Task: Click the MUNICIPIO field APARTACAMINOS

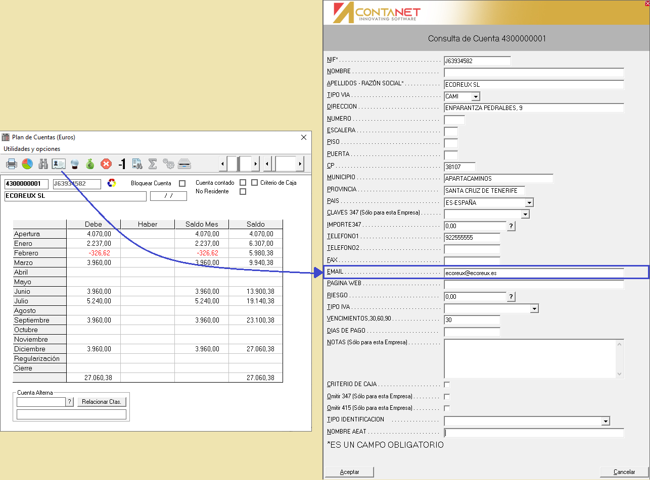Action: [x=498, y=179]
